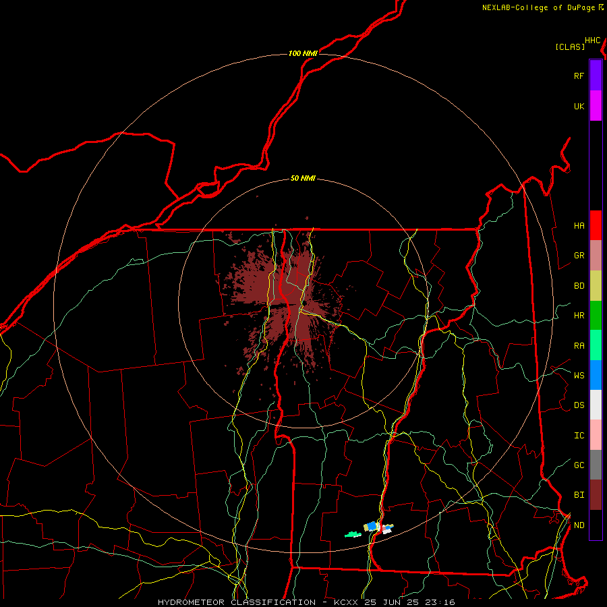
Task: Select the "BD" big drops label
Action: (x=579, y=286)
